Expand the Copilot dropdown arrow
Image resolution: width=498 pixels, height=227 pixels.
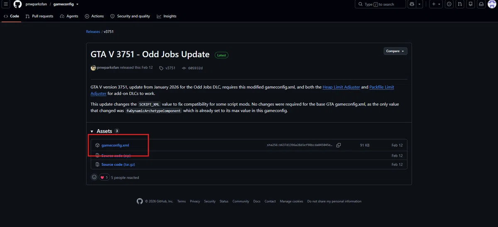[x=420, y=4]
